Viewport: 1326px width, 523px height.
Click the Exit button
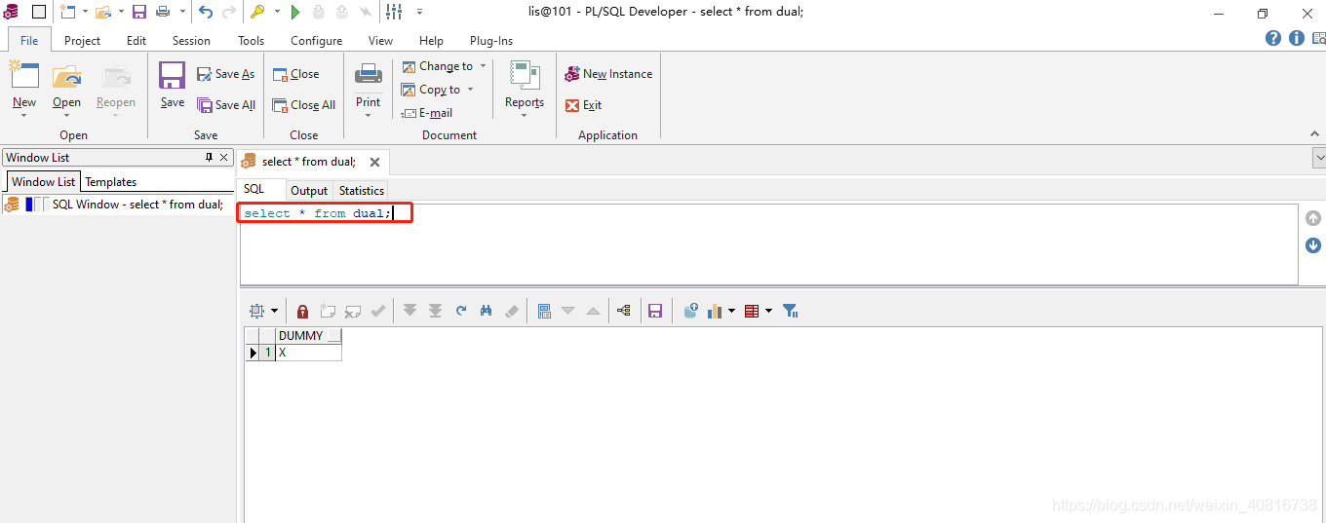(x=584, y=105)
